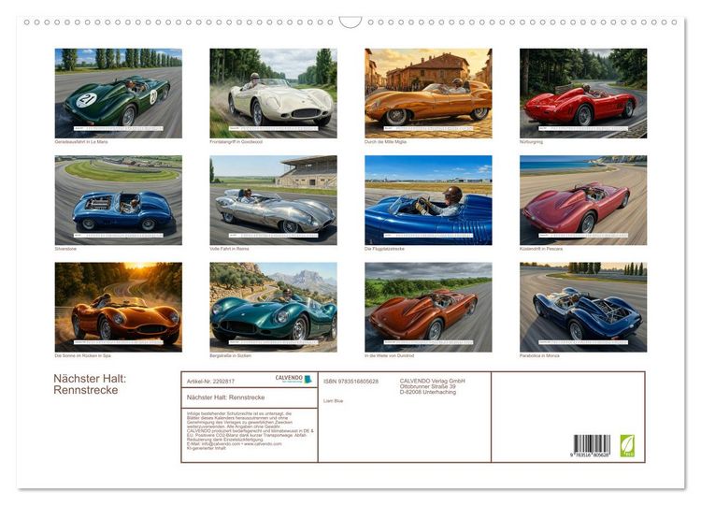The height and width of the screenshot is (505, 701).
Task: Click the CALVENDO logo
Action: tap(293, 379)
